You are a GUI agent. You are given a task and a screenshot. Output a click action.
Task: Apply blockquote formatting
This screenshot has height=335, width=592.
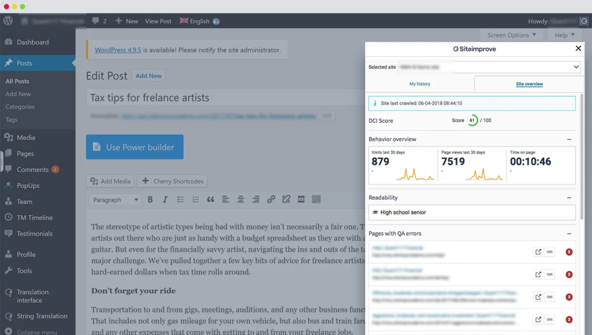(211, 199)
